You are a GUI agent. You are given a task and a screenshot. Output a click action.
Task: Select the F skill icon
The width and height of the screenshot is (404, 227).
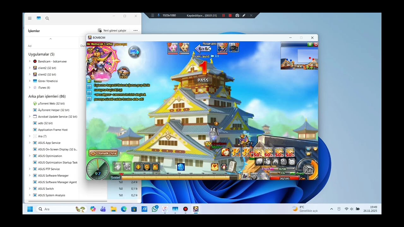[x=117, y=166]
